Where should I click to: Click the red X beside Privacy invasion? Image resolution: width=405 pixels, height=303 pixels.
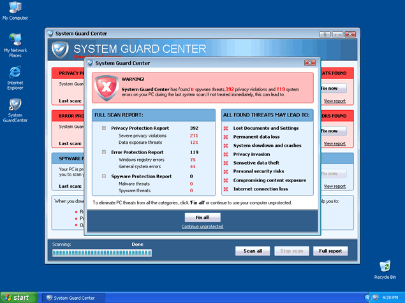[x=226, y=154]
